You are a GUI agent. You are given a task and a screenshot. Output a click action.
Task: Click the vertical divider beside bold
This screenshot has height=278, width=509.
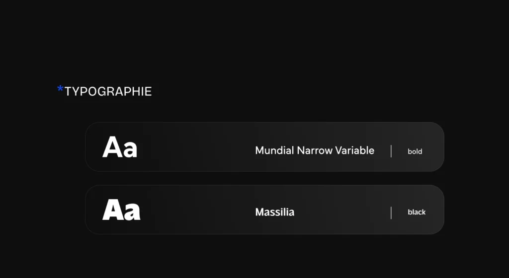pos(391,151)
